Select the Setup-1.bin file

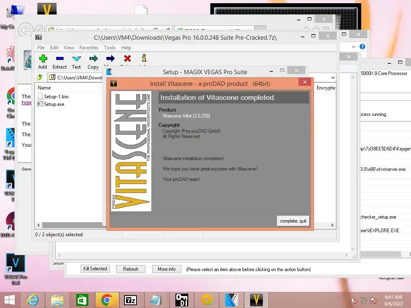click(53, 96)
